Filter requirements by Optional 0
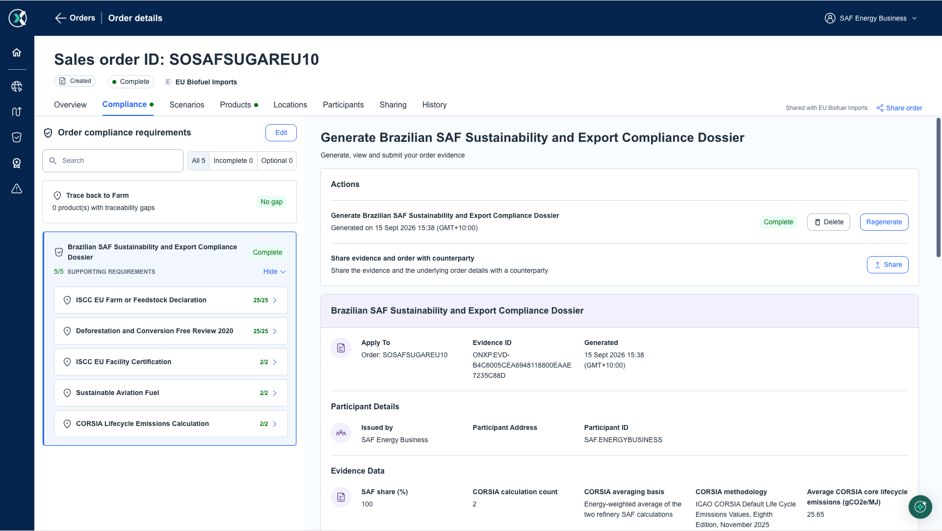 [x=277, y=160]
